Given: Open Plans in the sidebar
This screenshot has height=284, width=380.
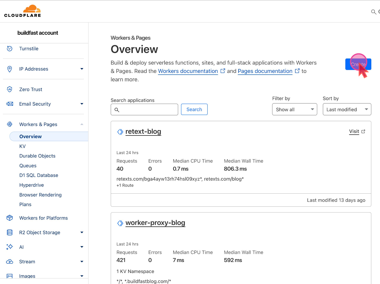Looking at the screenshot, I should pyautogui.click(x=25, y=204).
